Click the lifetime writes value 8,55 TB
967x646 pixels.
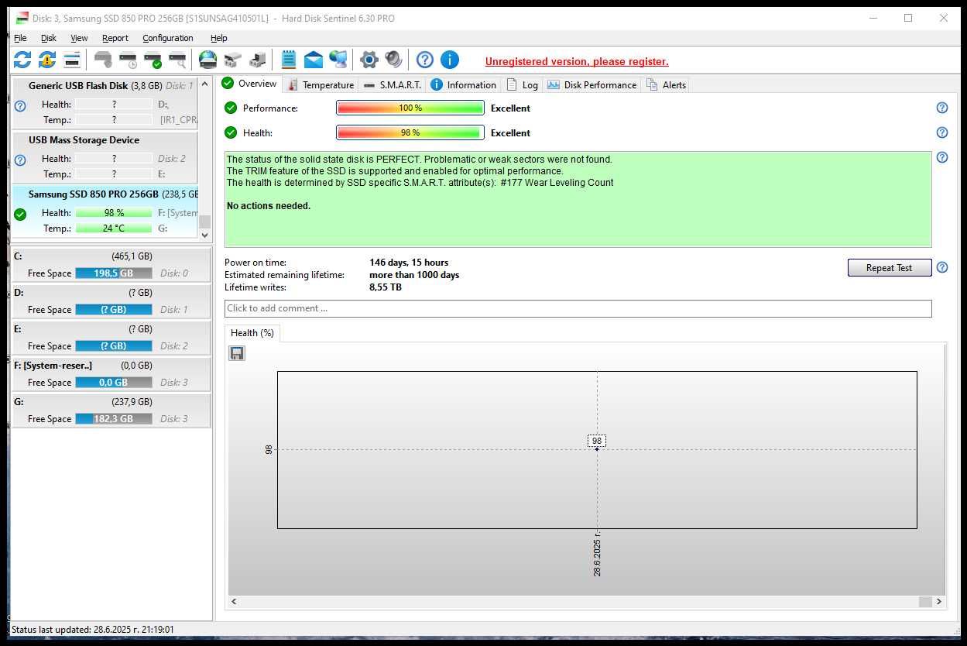coord(386,287)
